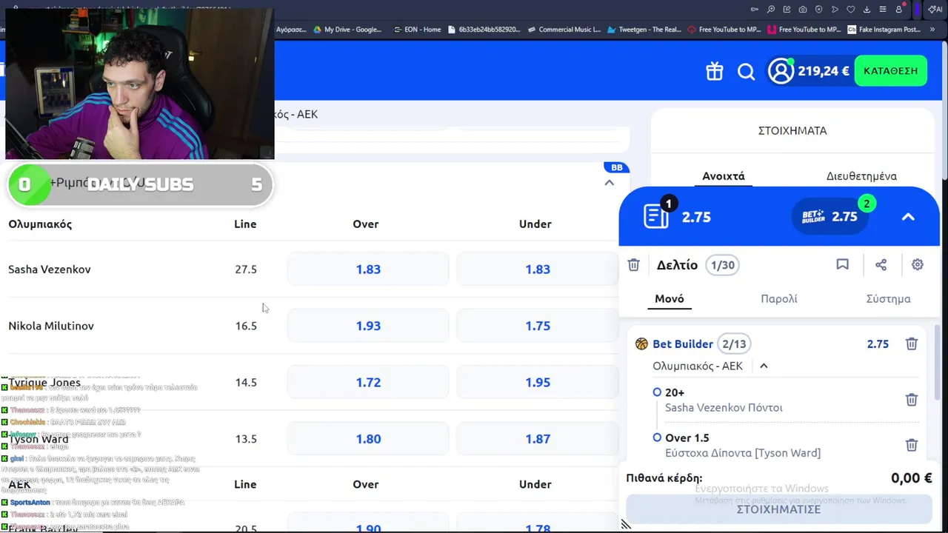Pick Tyrique Jones Under 1.95

pos(538,382)
